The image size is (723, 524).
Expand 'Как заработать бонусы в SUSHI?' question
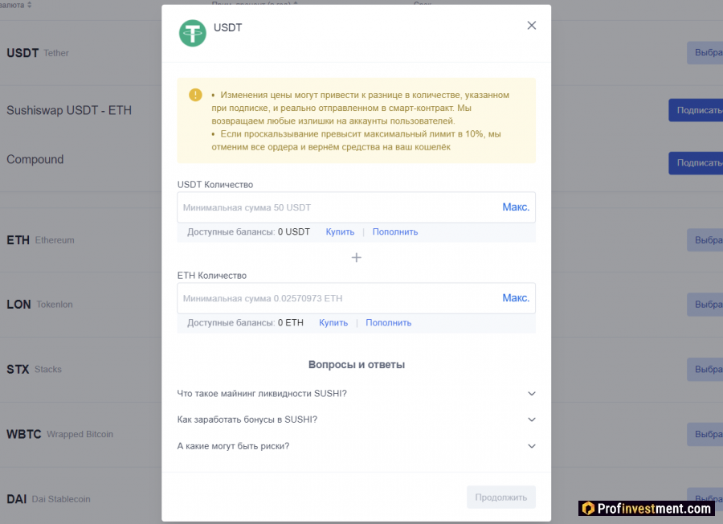[357, 420]
